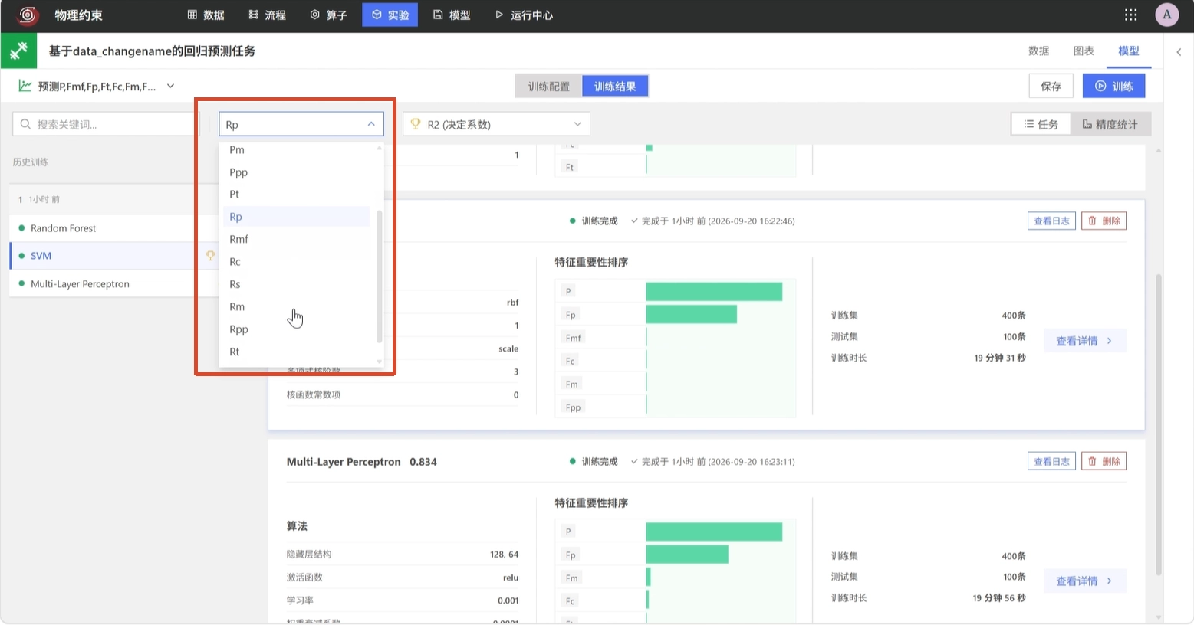This screenshot has height=625, width=1194.
Task: Click the 保存 button
Action: pyautogui.click(x=1051, y=86)
